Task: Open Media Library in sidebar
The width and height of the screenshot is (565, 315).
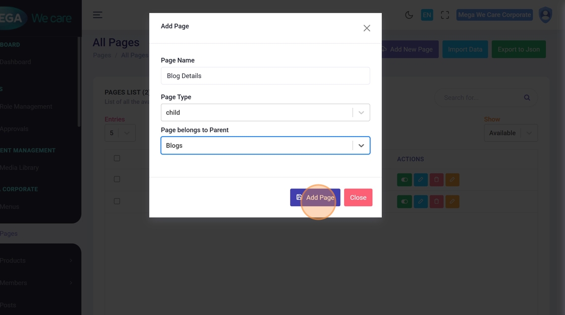Action: [20, 168]
